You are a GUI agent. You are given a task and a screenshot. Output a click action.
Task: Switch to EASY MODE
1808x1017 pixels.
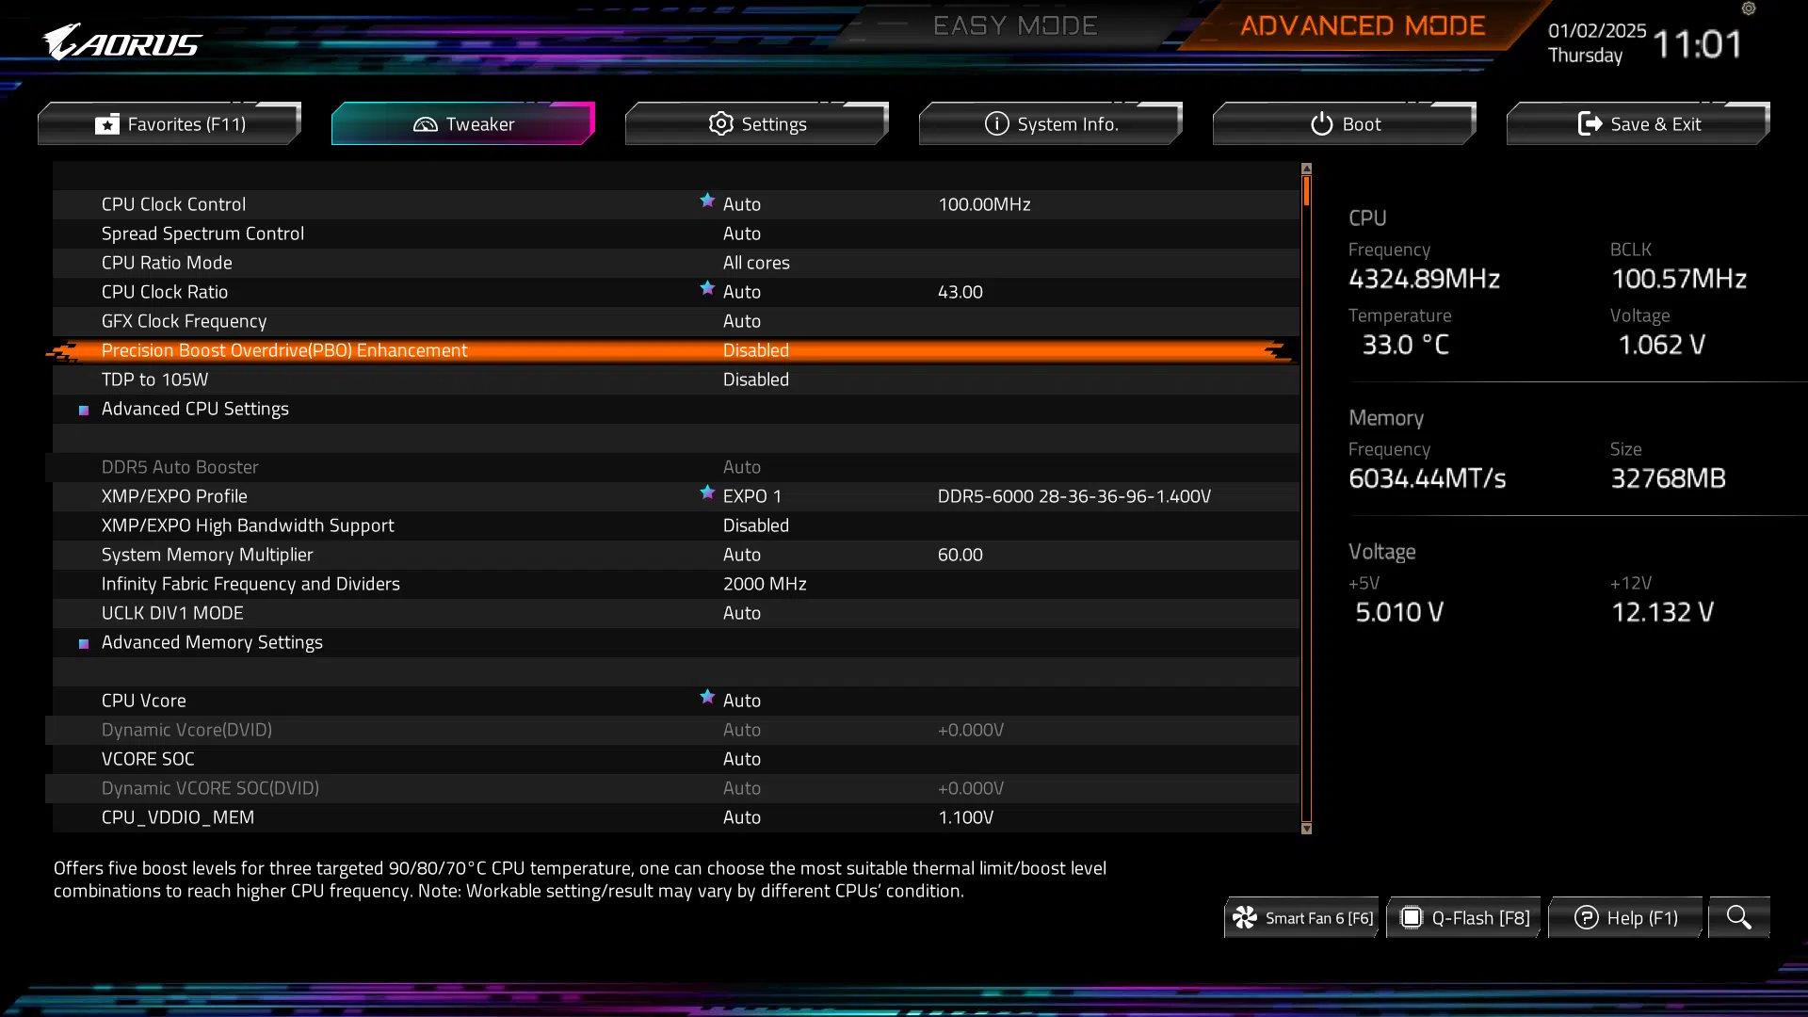(x=1015, y=25)
